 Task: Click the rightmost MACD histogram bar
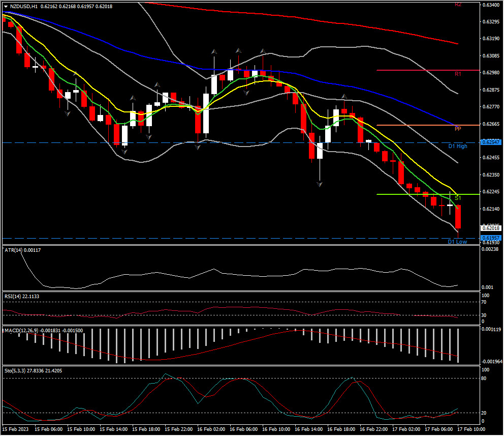click(x=458, y=345)
